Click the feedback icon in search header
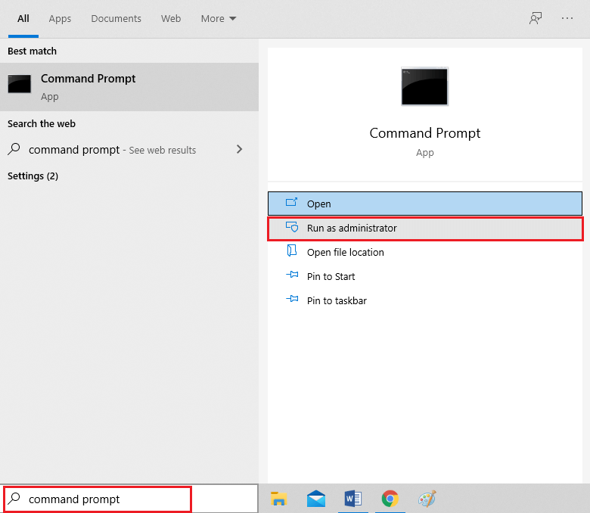Viewport: 590px width, 513px height. point(536,19)
